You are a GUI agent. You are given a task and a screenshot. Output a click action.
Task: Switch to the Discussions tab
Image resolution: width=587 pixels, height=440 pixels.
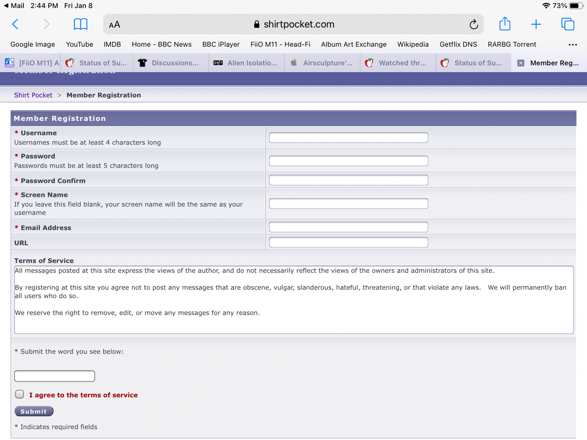click(171, 63)
